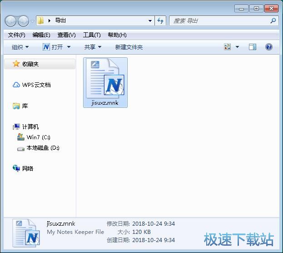The height and width of the screenshot is (253, 283).
Task: Click the change view icon
Action: (x=228, y=47)
